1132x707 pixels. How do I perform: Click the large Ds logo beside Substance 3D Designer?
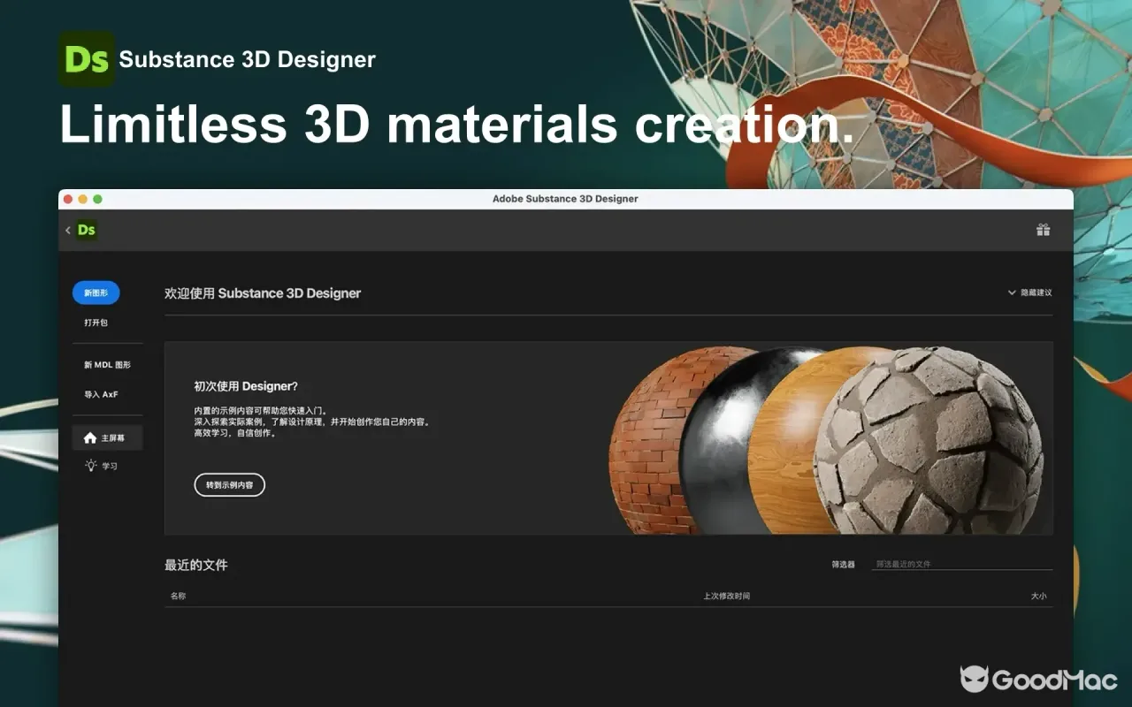[87, 59]
